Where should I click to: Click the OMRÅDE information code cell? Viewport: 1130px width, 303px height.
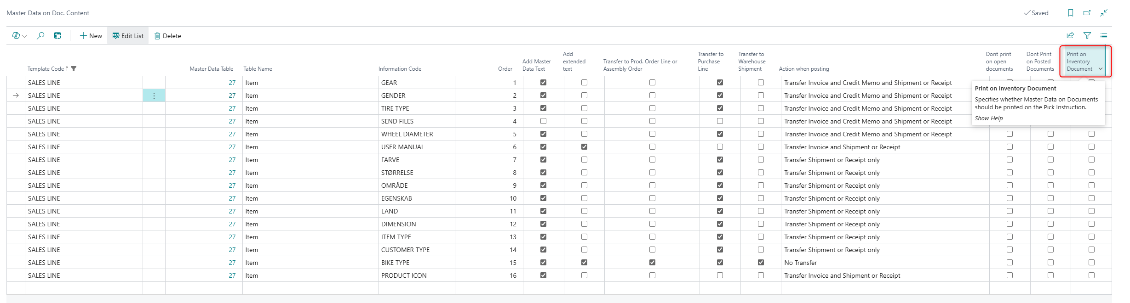(x=417, y=185)
